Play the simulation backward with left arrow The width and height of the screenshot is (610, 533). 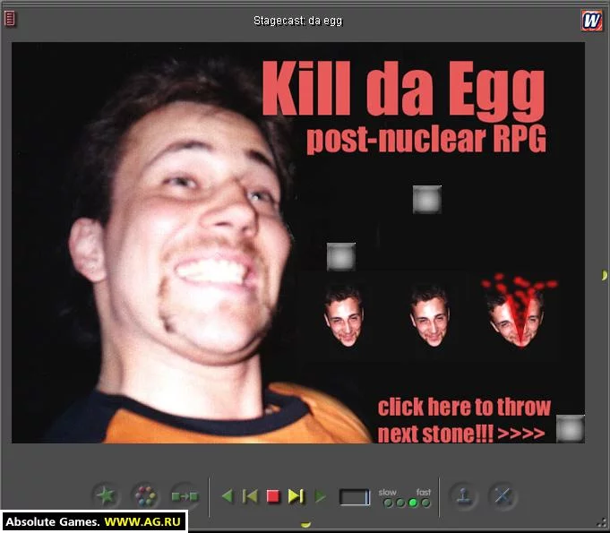click(228, 496)
